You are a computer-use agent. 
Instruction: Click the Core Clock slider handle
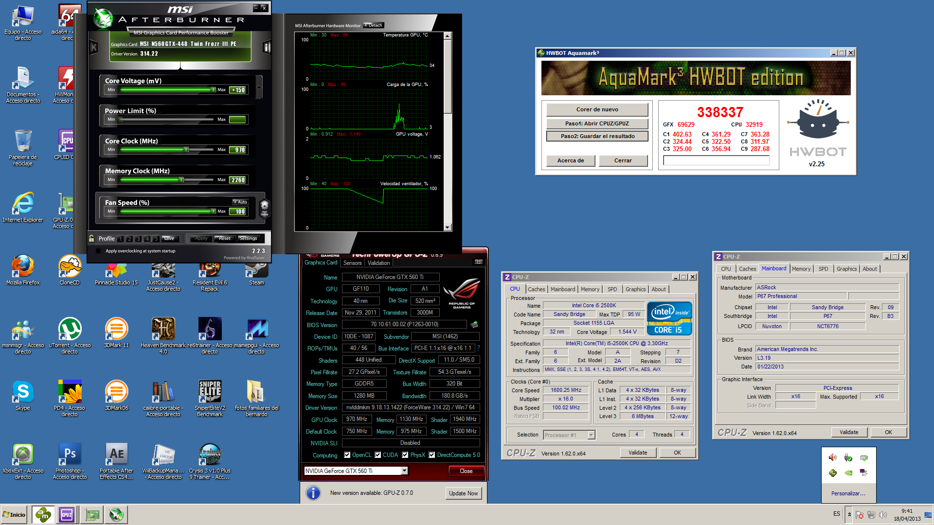tap(186, 150)
